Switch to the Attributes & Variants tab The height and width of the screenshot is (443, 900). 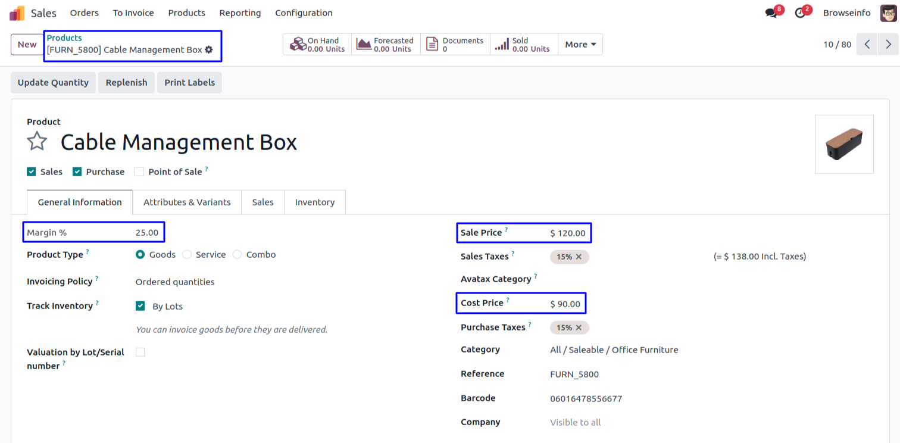(x=187, y=202)
